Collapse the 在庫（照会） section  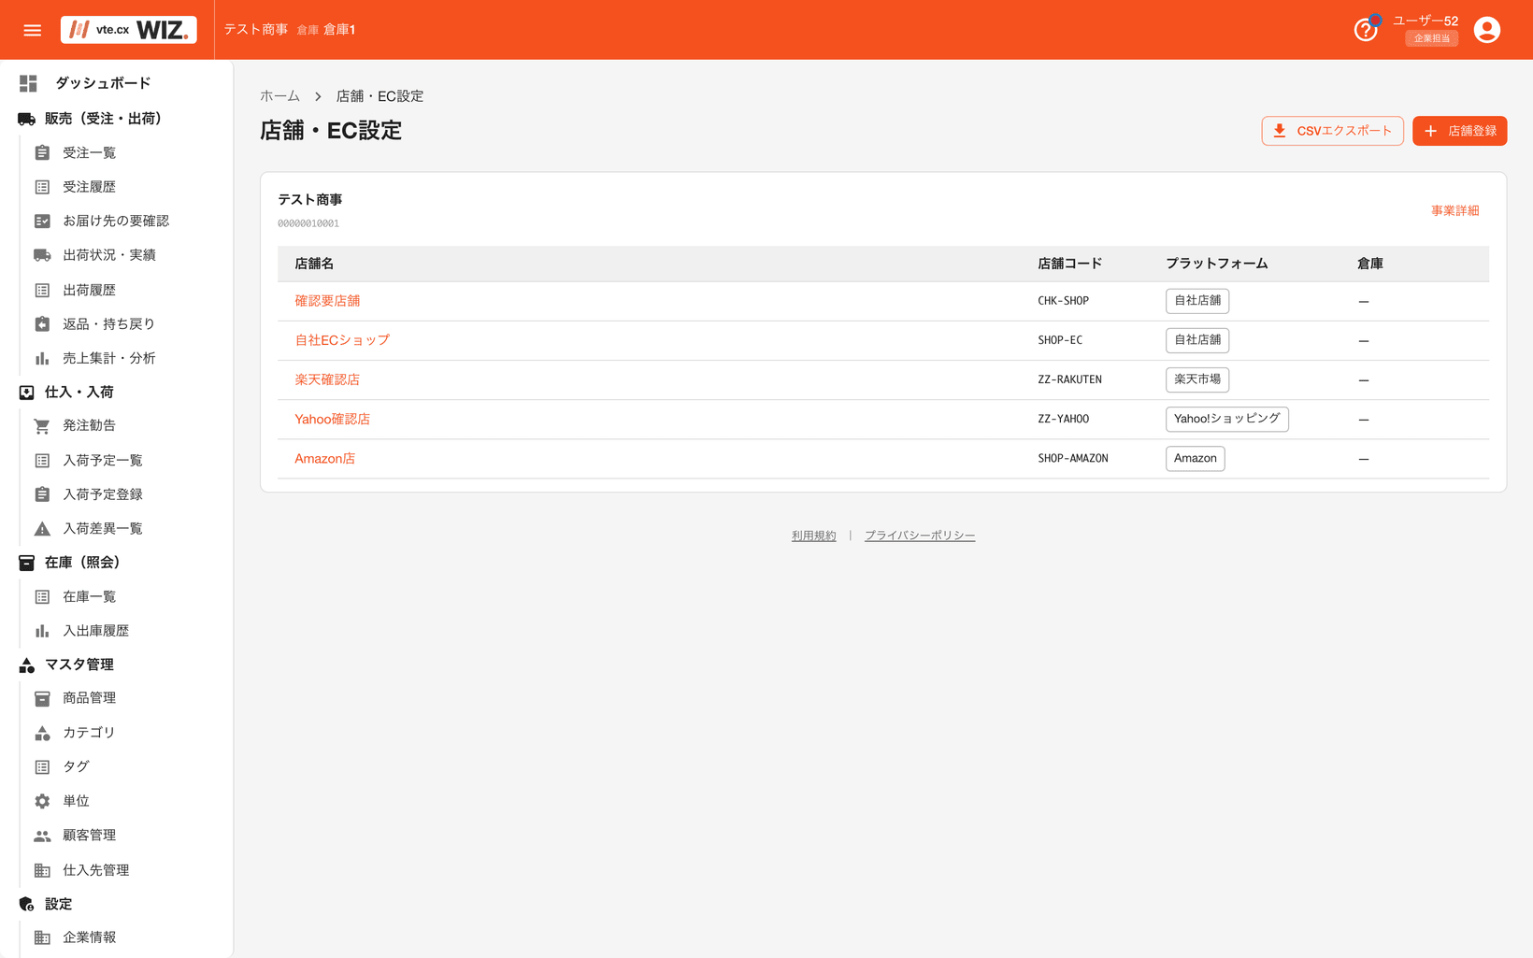[x=82, y=562]
